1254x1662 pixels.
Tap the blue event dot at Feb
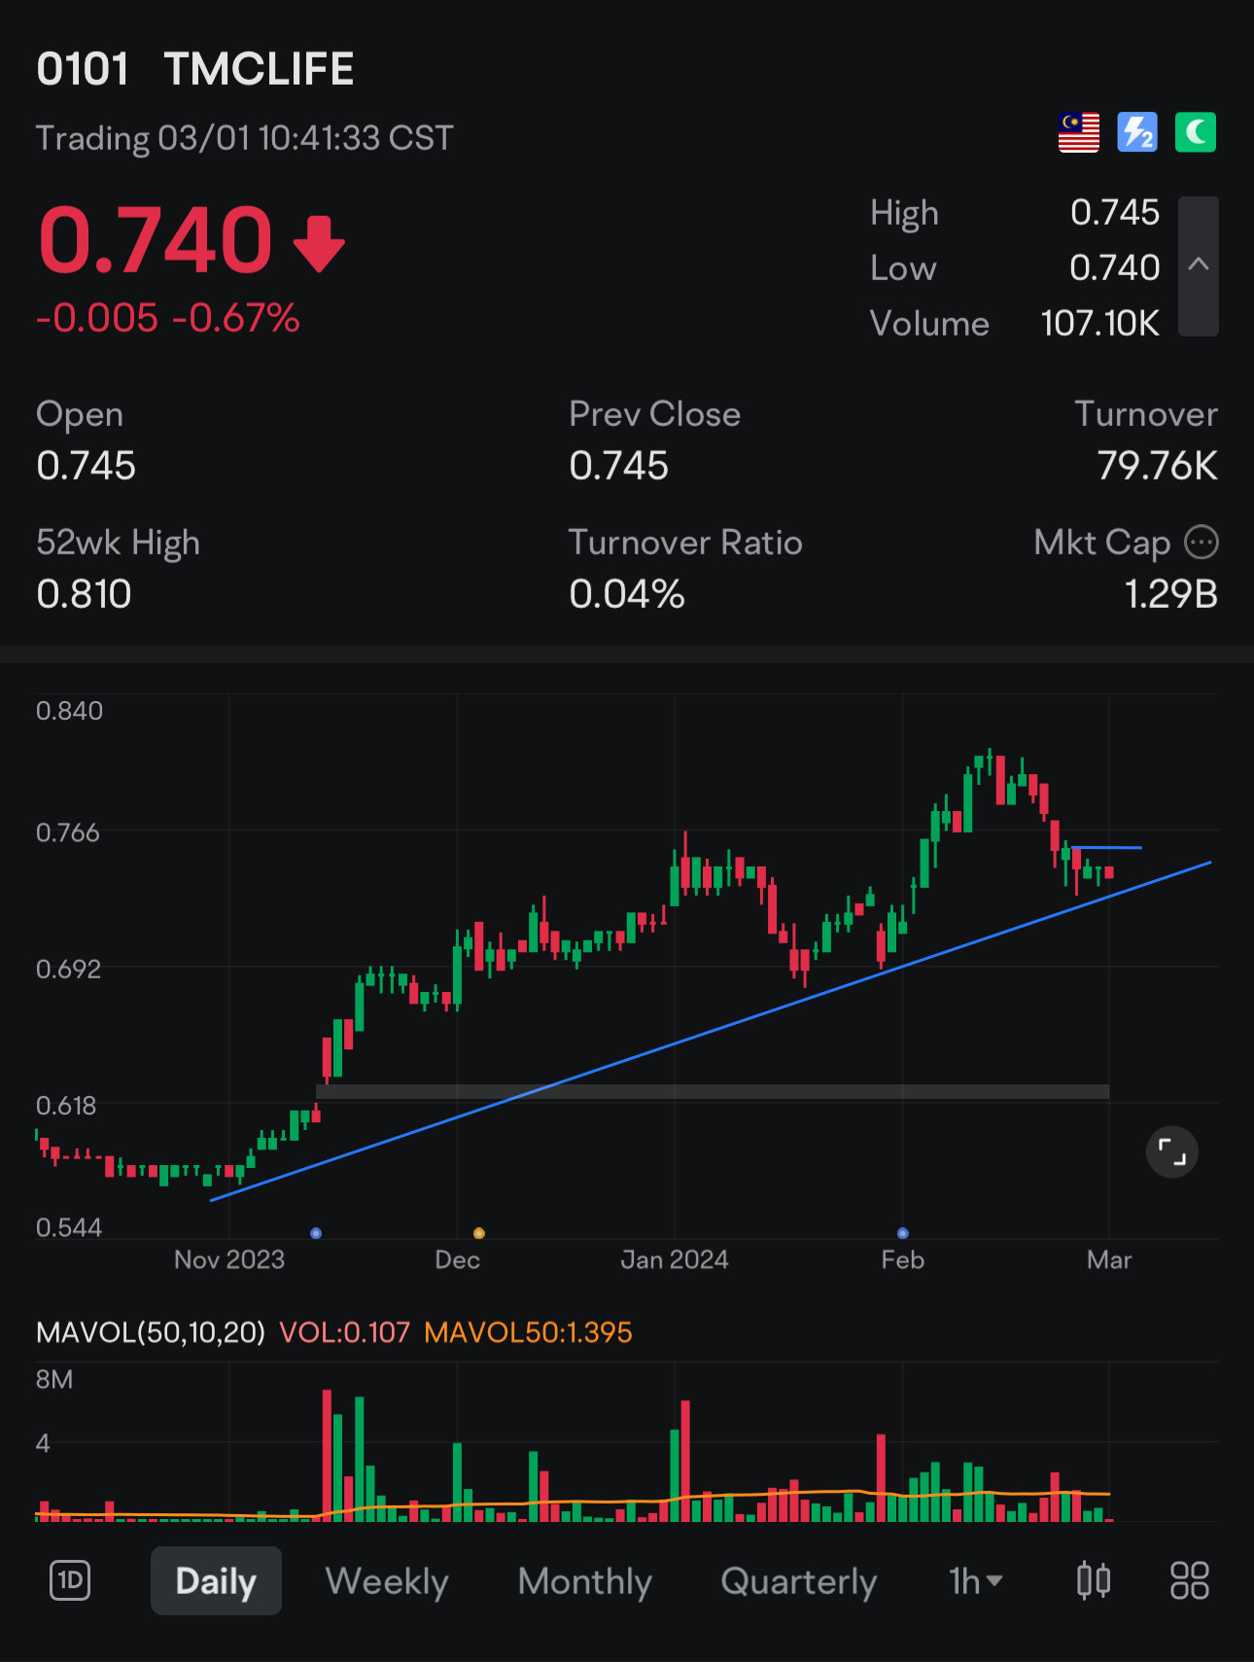coord(903,1233)
